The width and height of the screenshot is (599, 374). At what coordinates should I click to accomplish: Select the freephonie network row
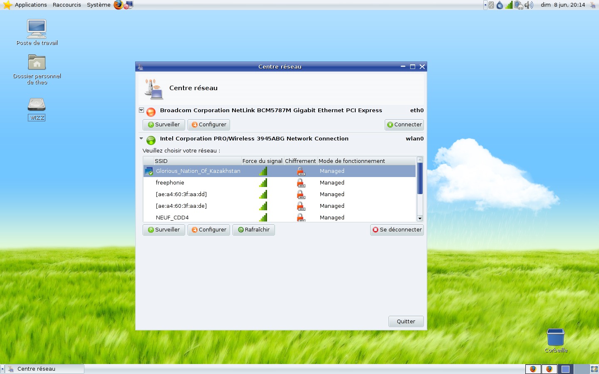click(x=280, y=182)
